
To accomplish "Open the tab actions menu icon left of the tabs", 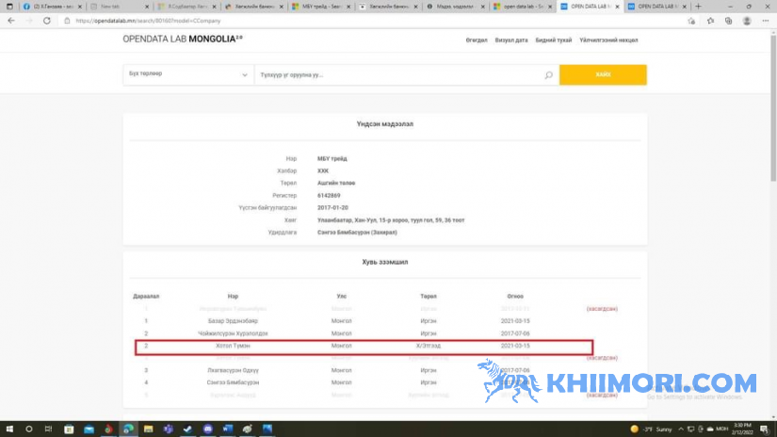I will 9,7.
